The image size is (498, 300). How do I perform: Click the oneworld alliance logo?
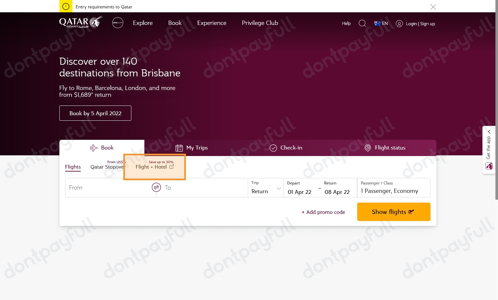click(117, 23)
